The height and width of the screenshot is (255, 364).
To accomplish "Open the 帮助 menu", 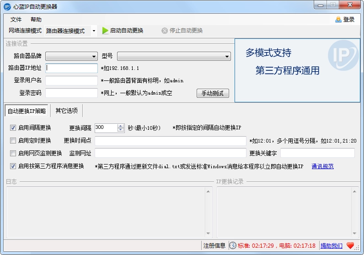I will coord(36,20).
